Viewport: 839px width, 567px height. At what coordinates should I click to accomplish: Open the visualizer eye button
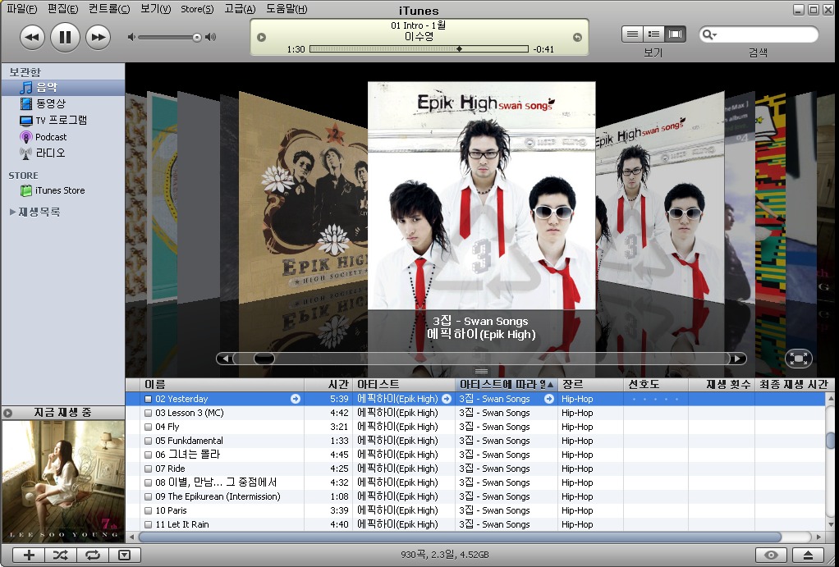(x=771, y=555)
